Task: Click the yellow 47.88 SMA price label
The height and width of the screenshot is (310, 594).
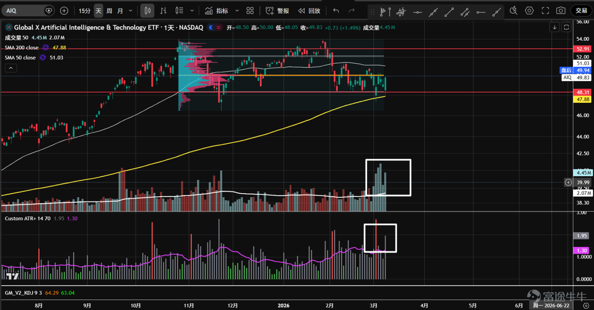Action: [x=582, y=99]
